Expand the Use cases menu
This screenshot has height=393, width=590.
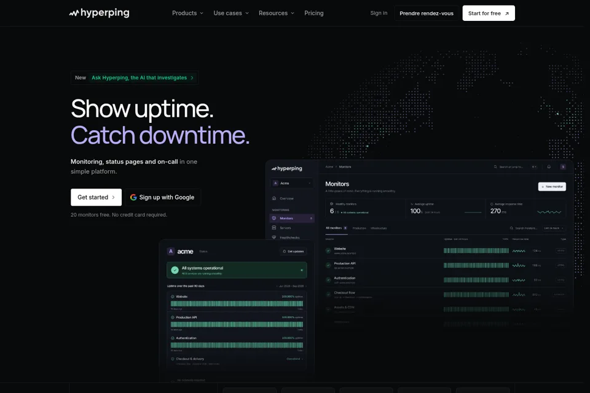(x=231, y=13)
